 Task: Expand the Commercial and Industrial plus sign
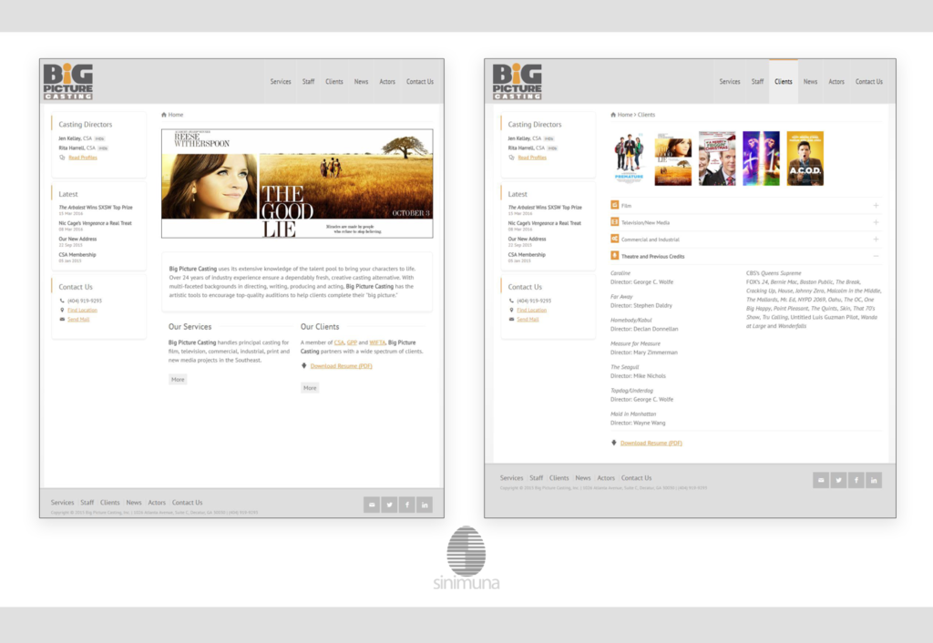click(x=876, y=240)
